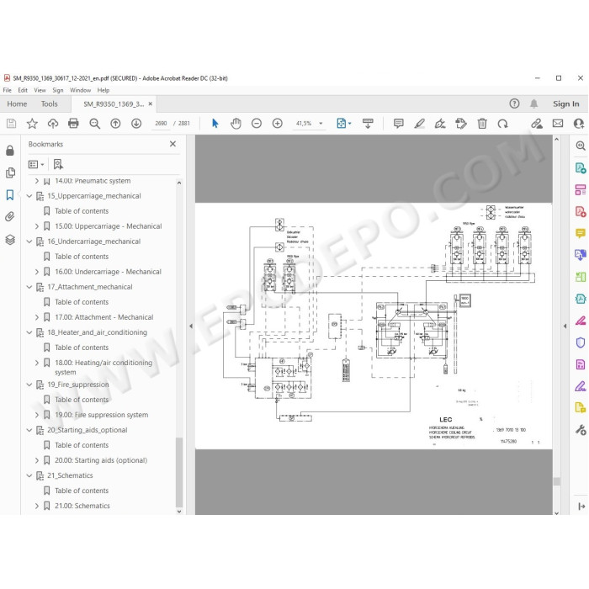This screenshot has width=589, height=589.
Task: Expand 15.00: Uppercarriage - Mechanical bookmark
Action: pyautogui.click(x=37, y=226)
